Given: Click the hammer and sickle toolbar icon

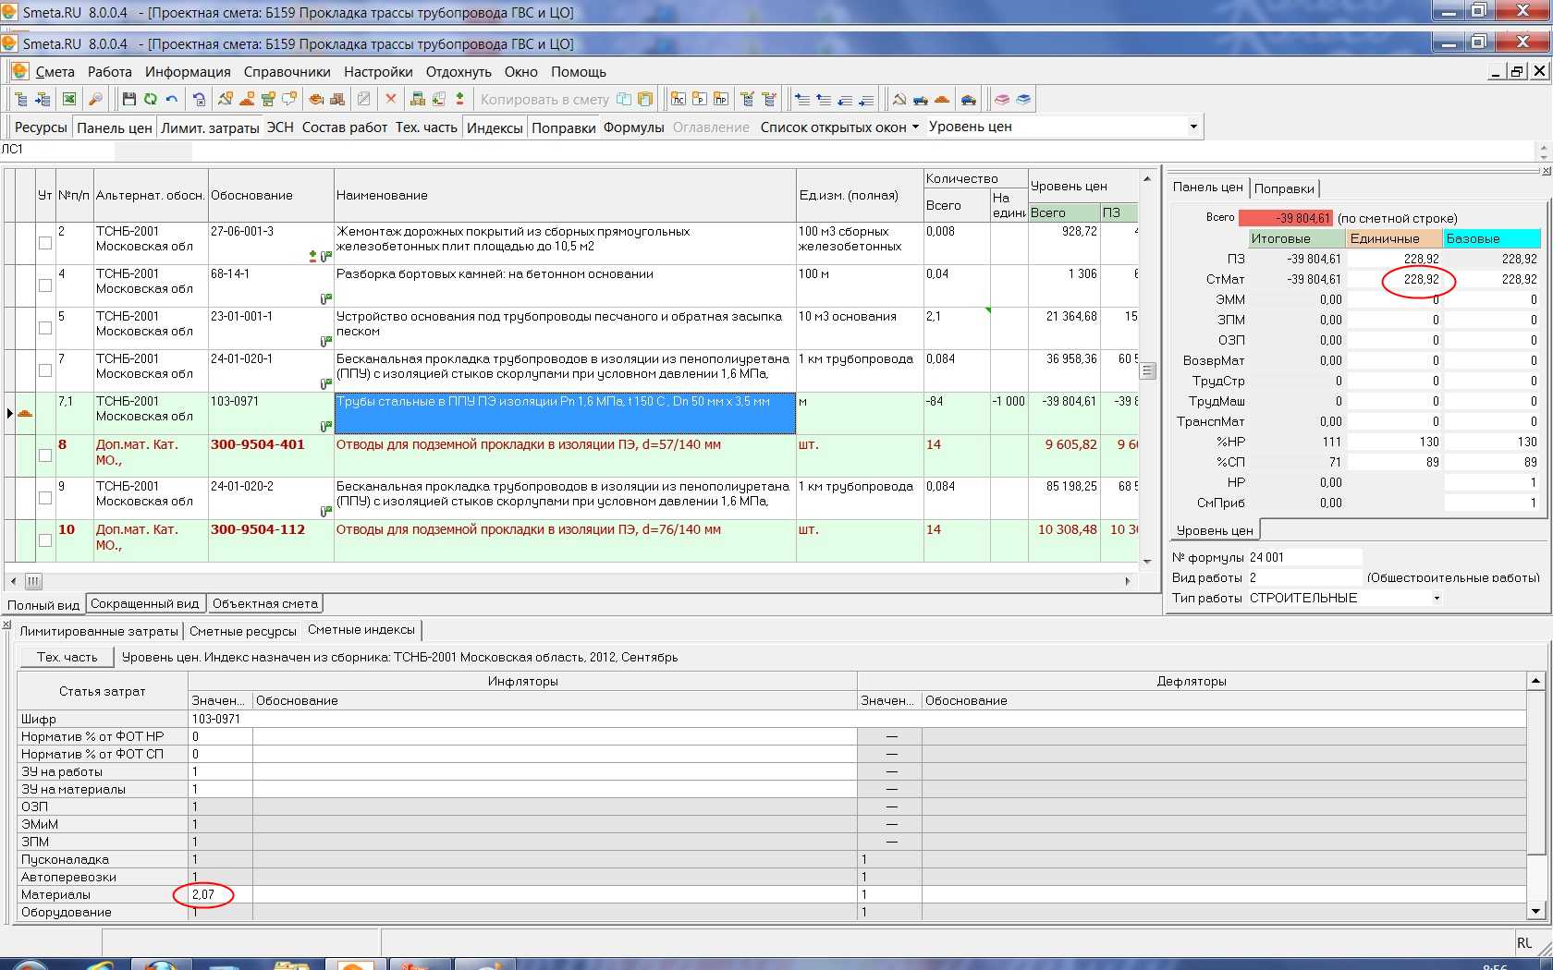Looking at the screenshot, I should 225,100.
